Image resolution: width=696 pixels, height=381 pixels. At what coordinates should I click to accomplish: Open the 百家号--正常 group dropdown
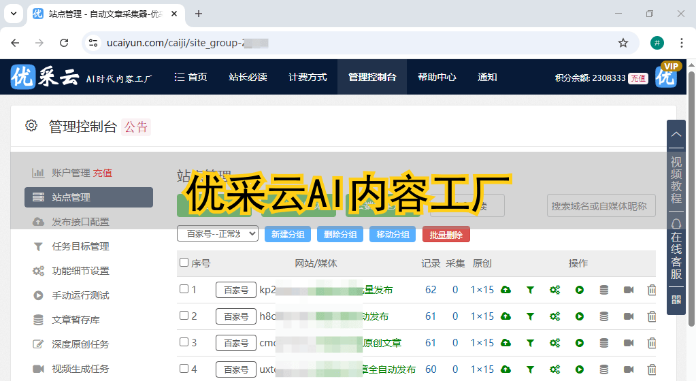coord(218,234)
